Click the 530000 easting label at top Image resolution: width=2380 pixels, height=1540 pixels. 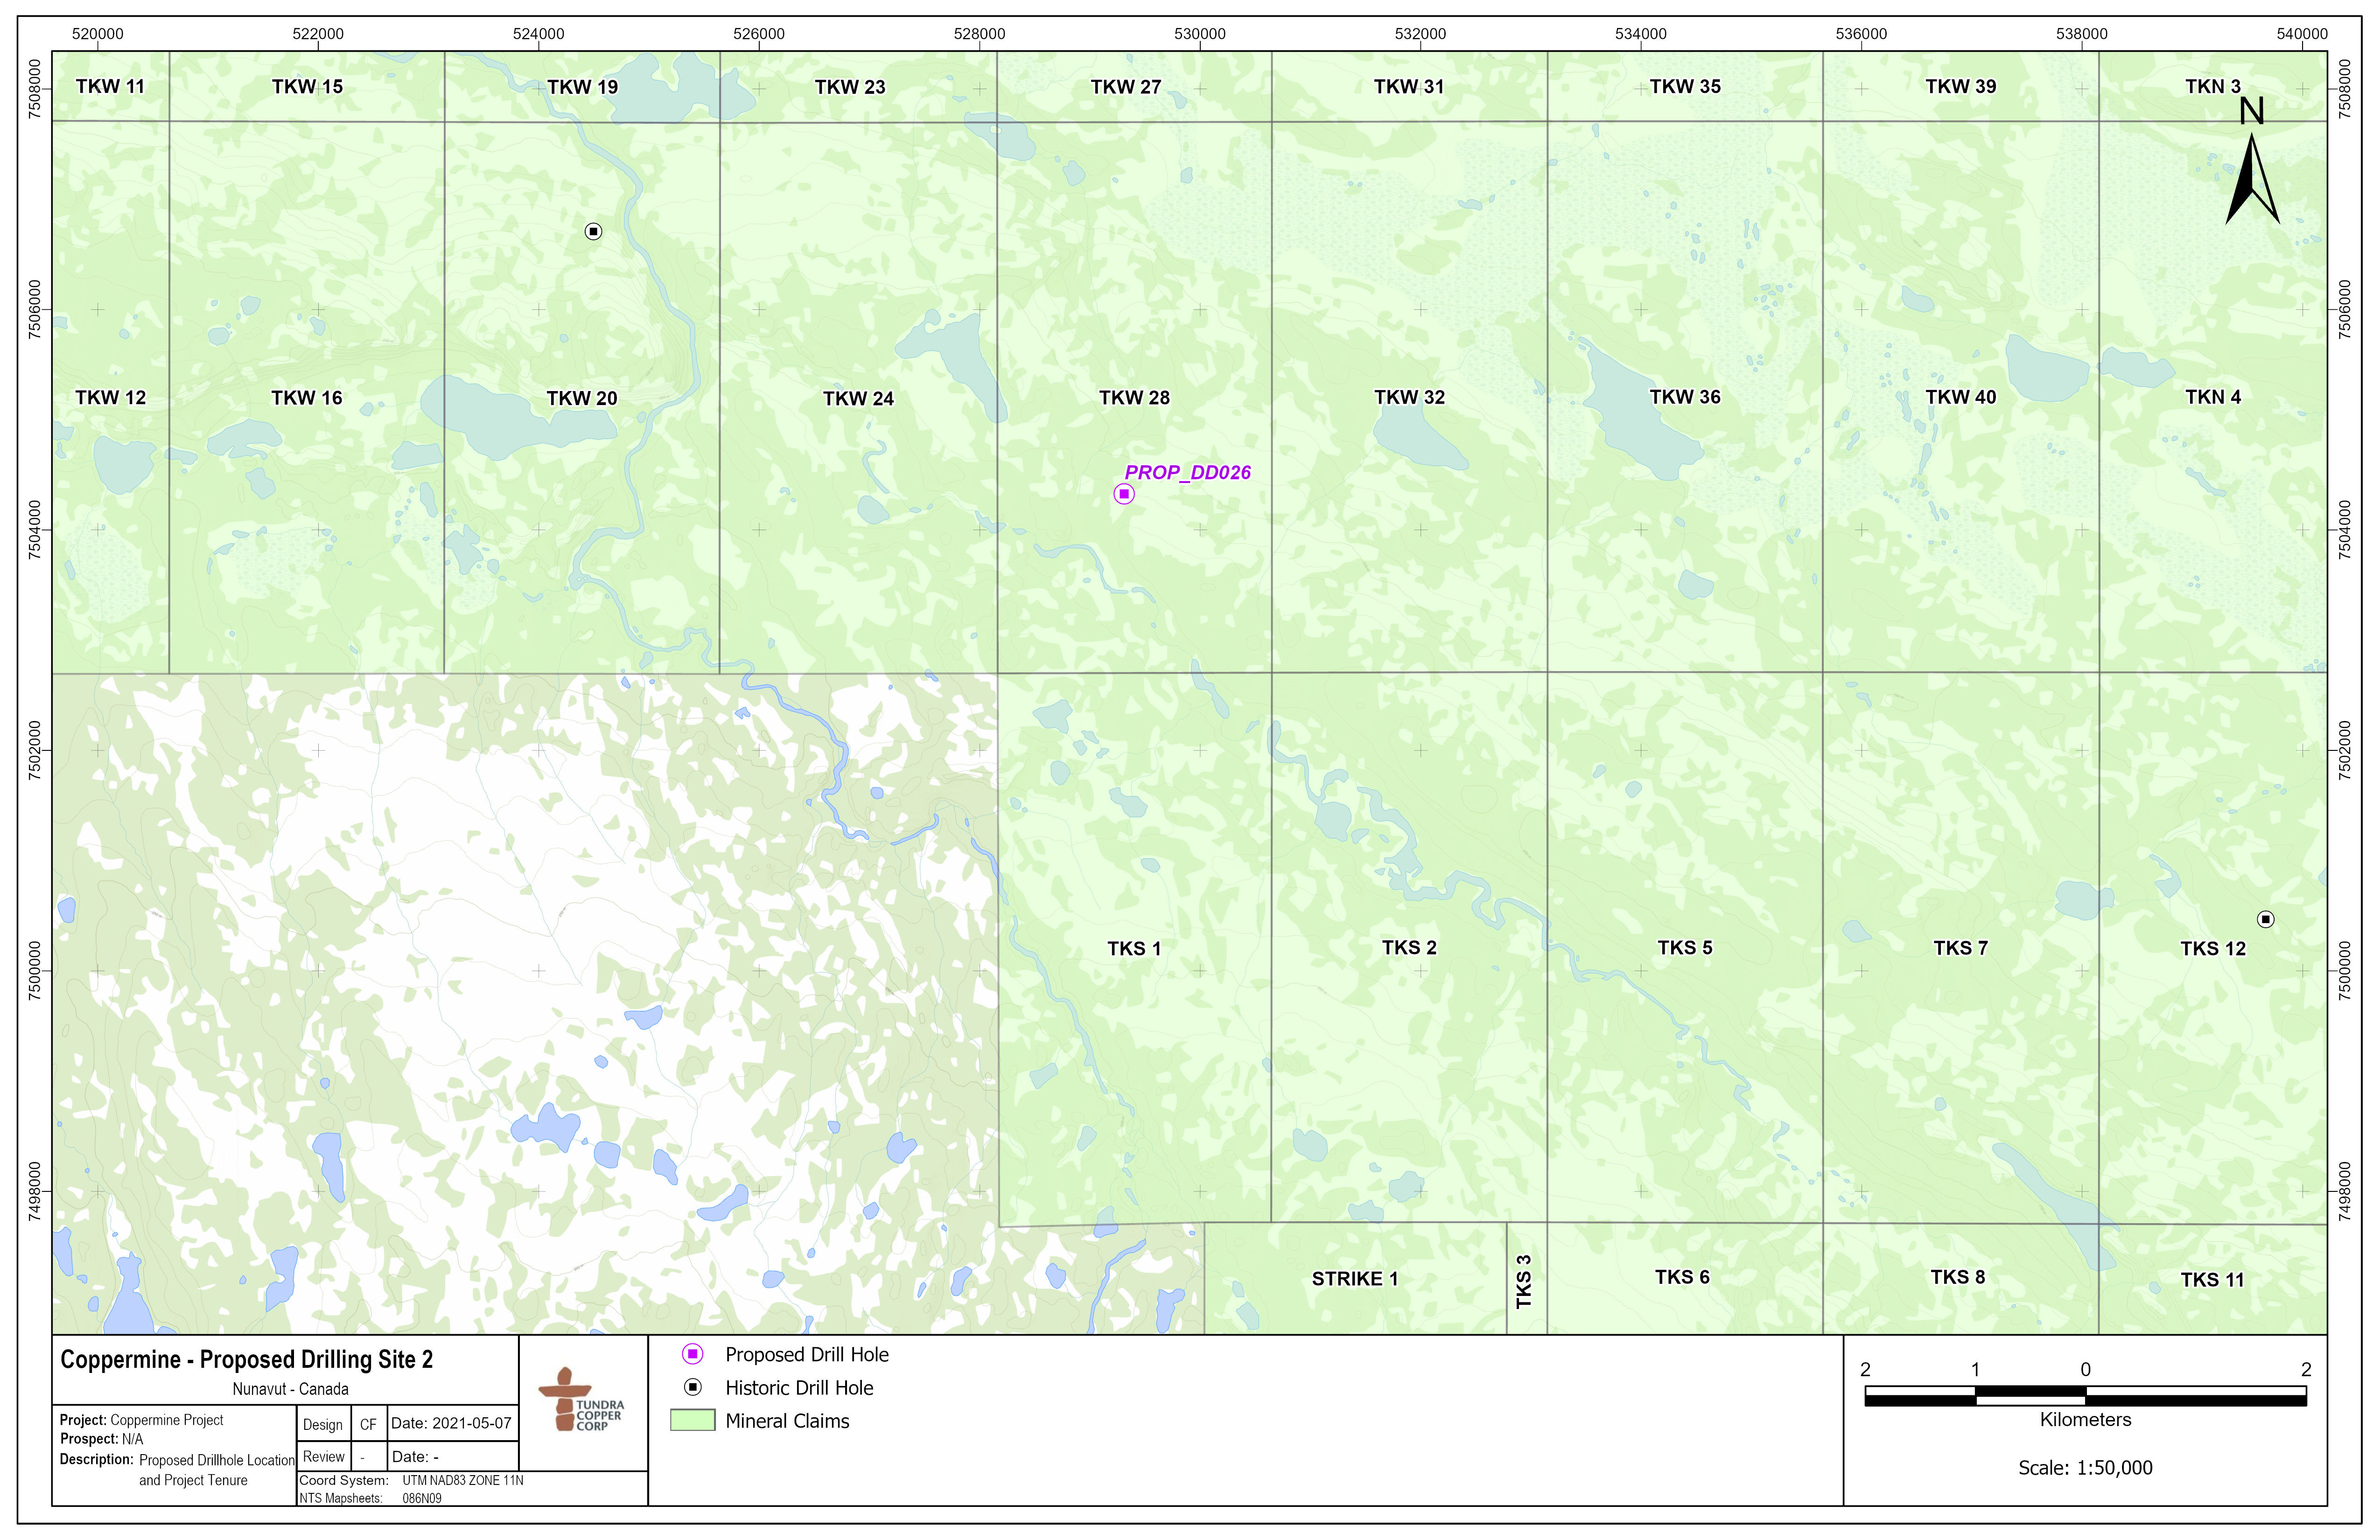pyautogui.click(x=1199, y=34)
